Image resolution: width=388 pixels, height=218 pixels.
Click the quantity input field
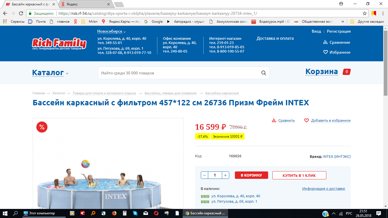point(215,175)
